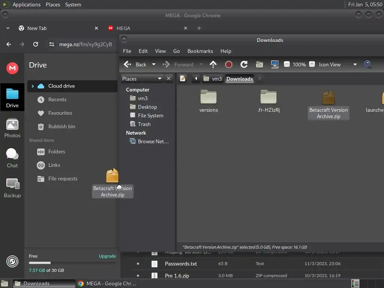Select Browse Network in sidebar
Screen dimensions: 384x288
pos(153,141)
